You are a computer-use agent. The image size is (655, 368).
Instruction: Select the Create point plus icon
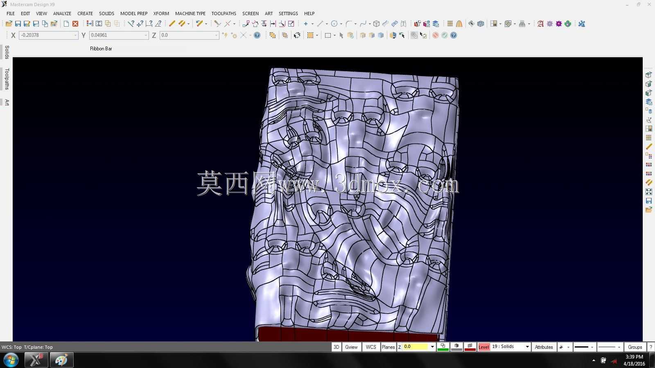[305, 24]
